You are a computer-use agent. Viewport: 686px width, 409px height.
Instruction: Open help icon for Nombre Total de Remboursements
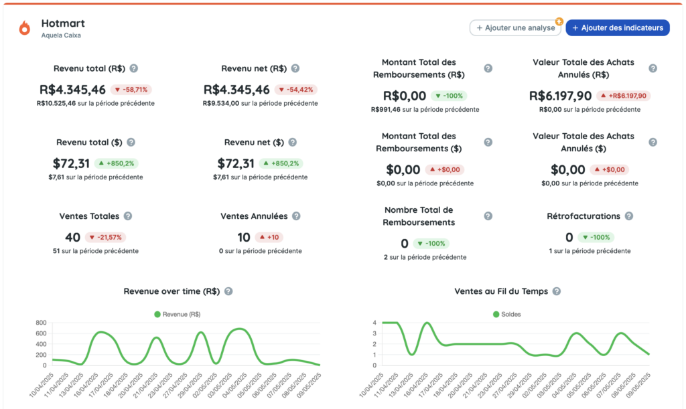coord(488,216)
